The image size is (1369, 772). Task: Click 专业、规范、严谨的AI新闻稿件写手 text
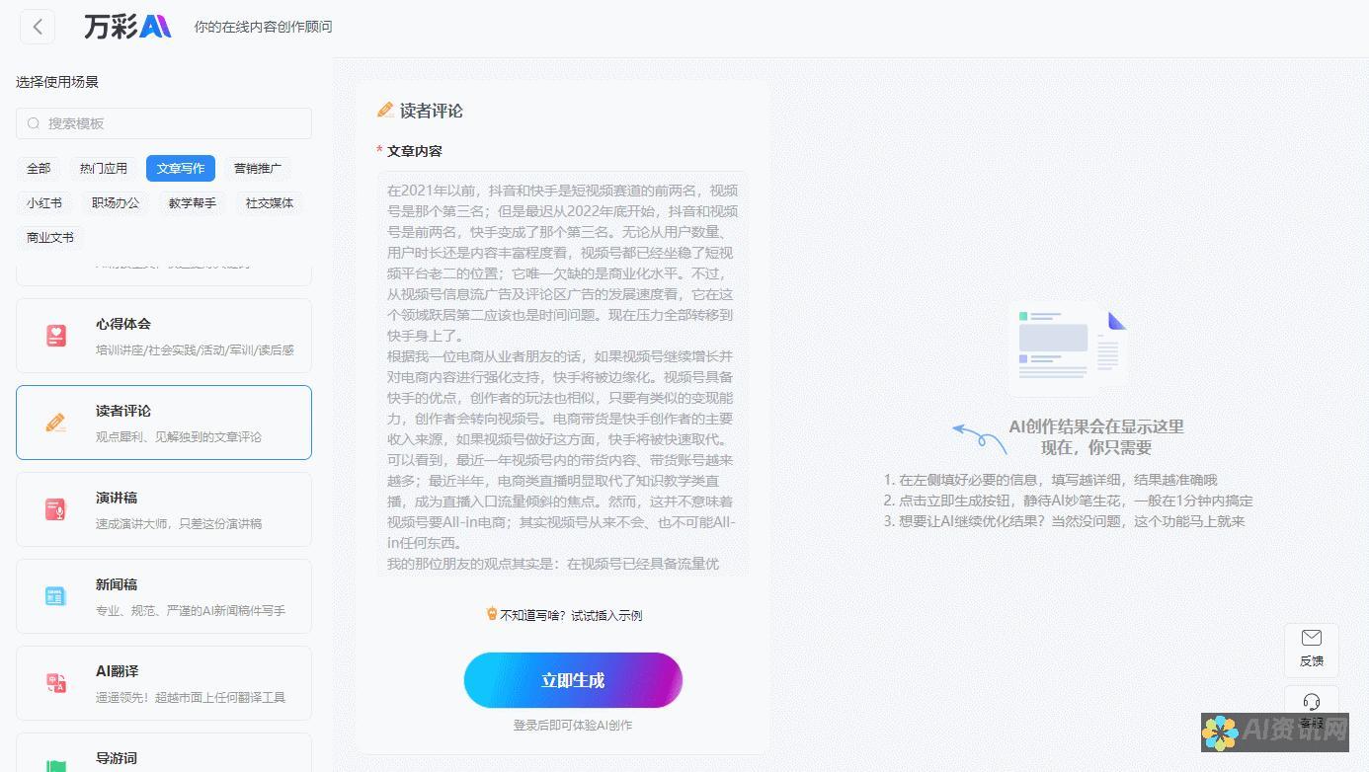point(191,610)
